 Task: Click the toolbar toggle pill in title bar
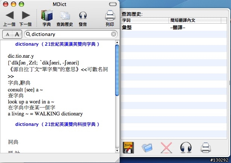coord(113,4)
